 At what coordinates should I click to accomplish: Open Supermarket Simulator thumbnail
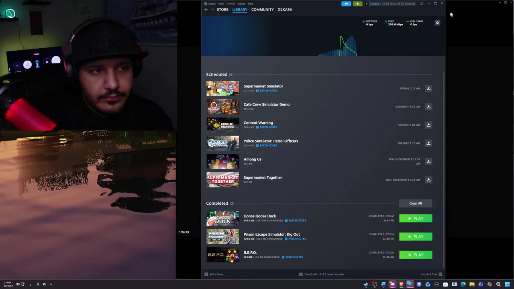222,88
